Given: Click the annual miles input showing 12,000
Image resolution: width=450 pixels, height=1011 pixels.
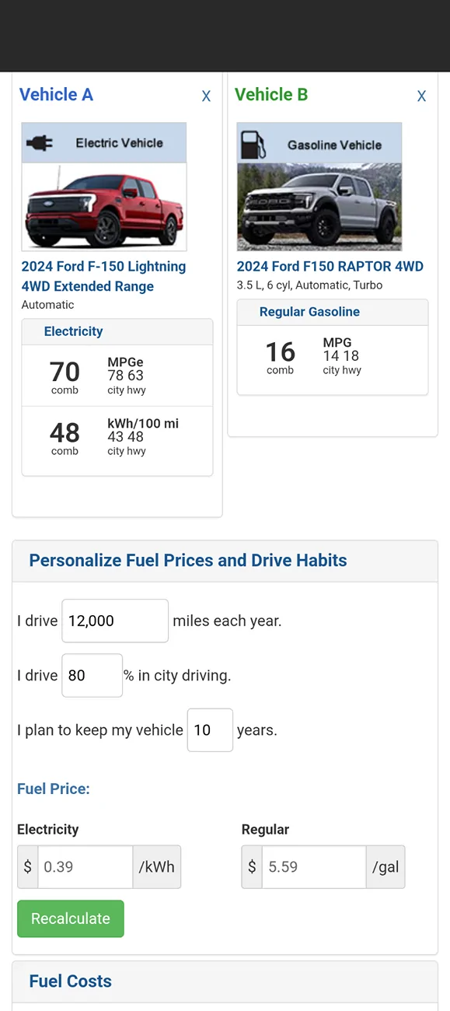Looking at the screenshot, I should 114,621.
